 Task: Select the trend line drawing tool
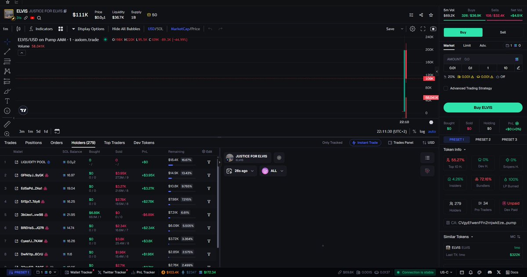pos(7,51)
